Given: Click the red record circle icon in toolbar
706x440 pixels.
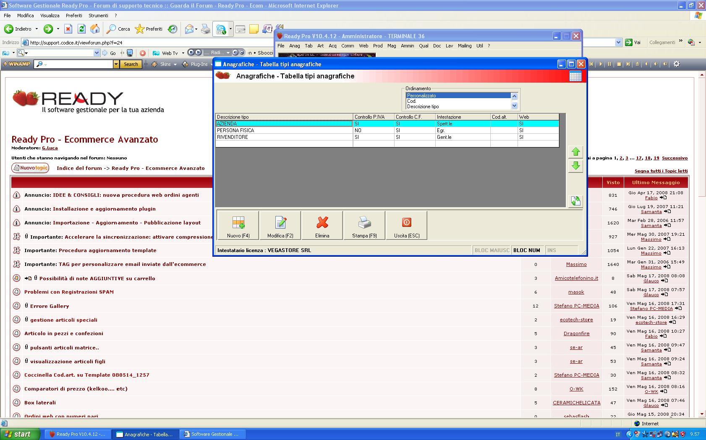Looking at the screenshot, I should pyautogui.click(x=143, y=53).
